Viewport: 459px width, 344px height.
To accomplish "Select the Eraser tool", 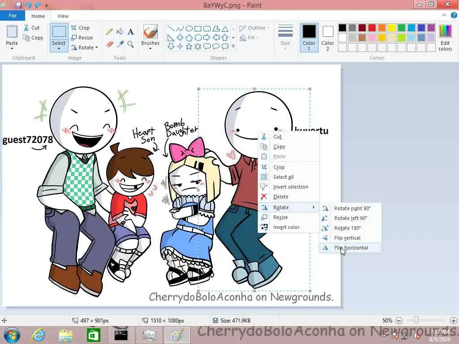I will pyautogui.click(x=109, y=44).
